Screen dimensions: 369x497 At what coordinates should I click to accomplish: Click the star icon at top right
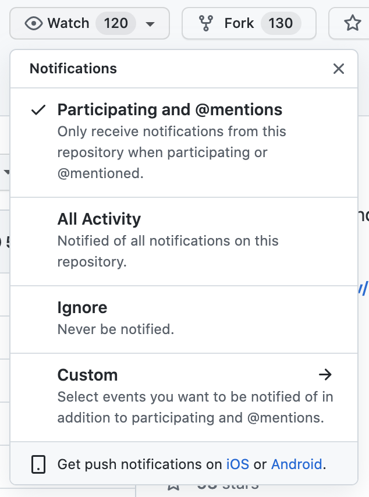(353, 23)
